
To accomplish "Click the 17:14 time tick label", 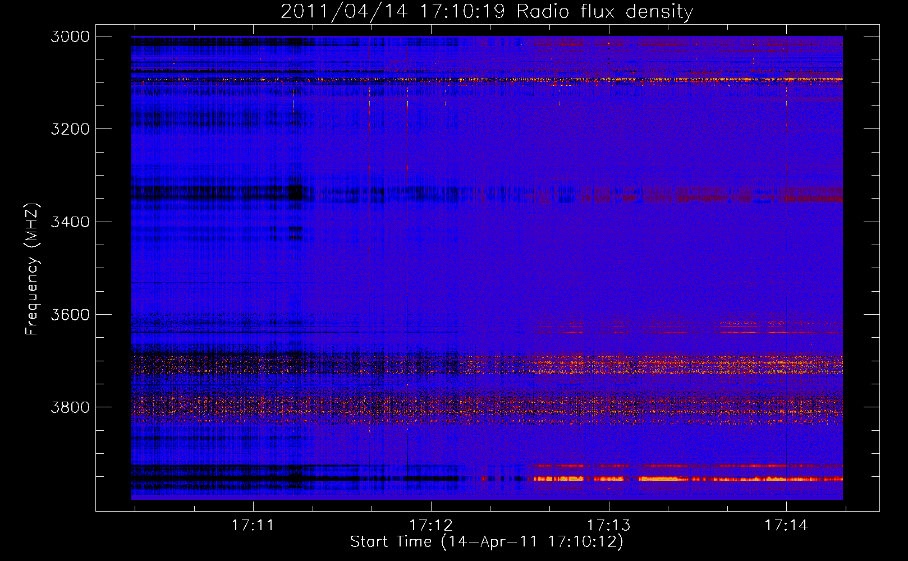I will click(x=786, y=525).
